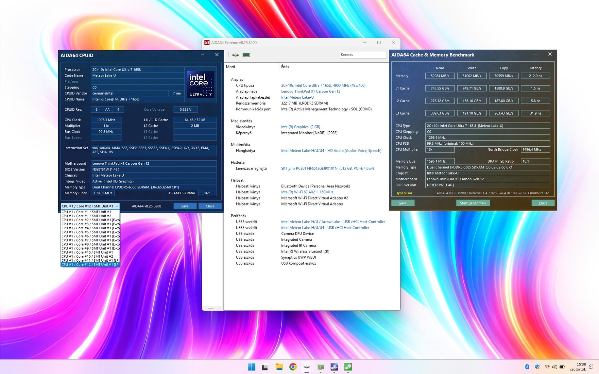
Task: Click the volume speaker tray icon
Action: coord(554,367)
